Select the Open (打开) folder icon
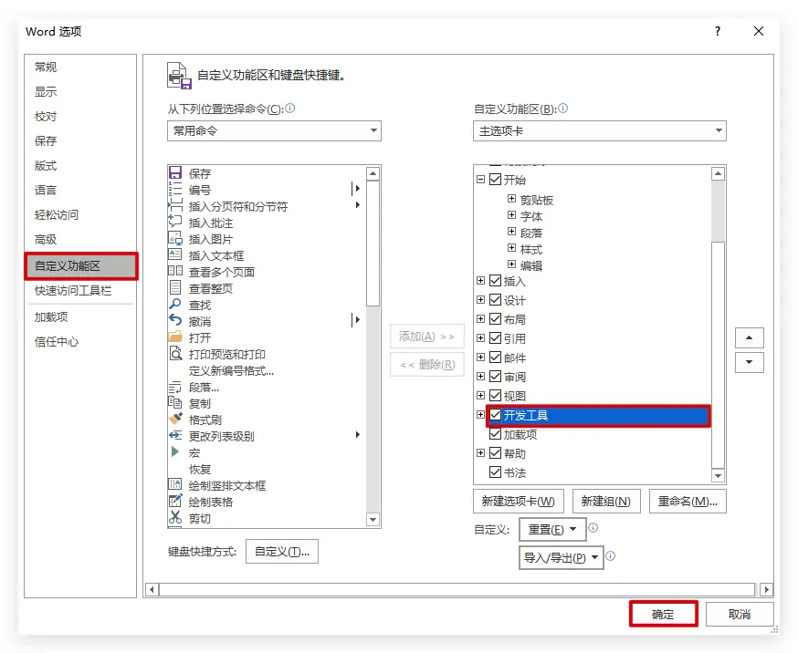 coord(175,337)
